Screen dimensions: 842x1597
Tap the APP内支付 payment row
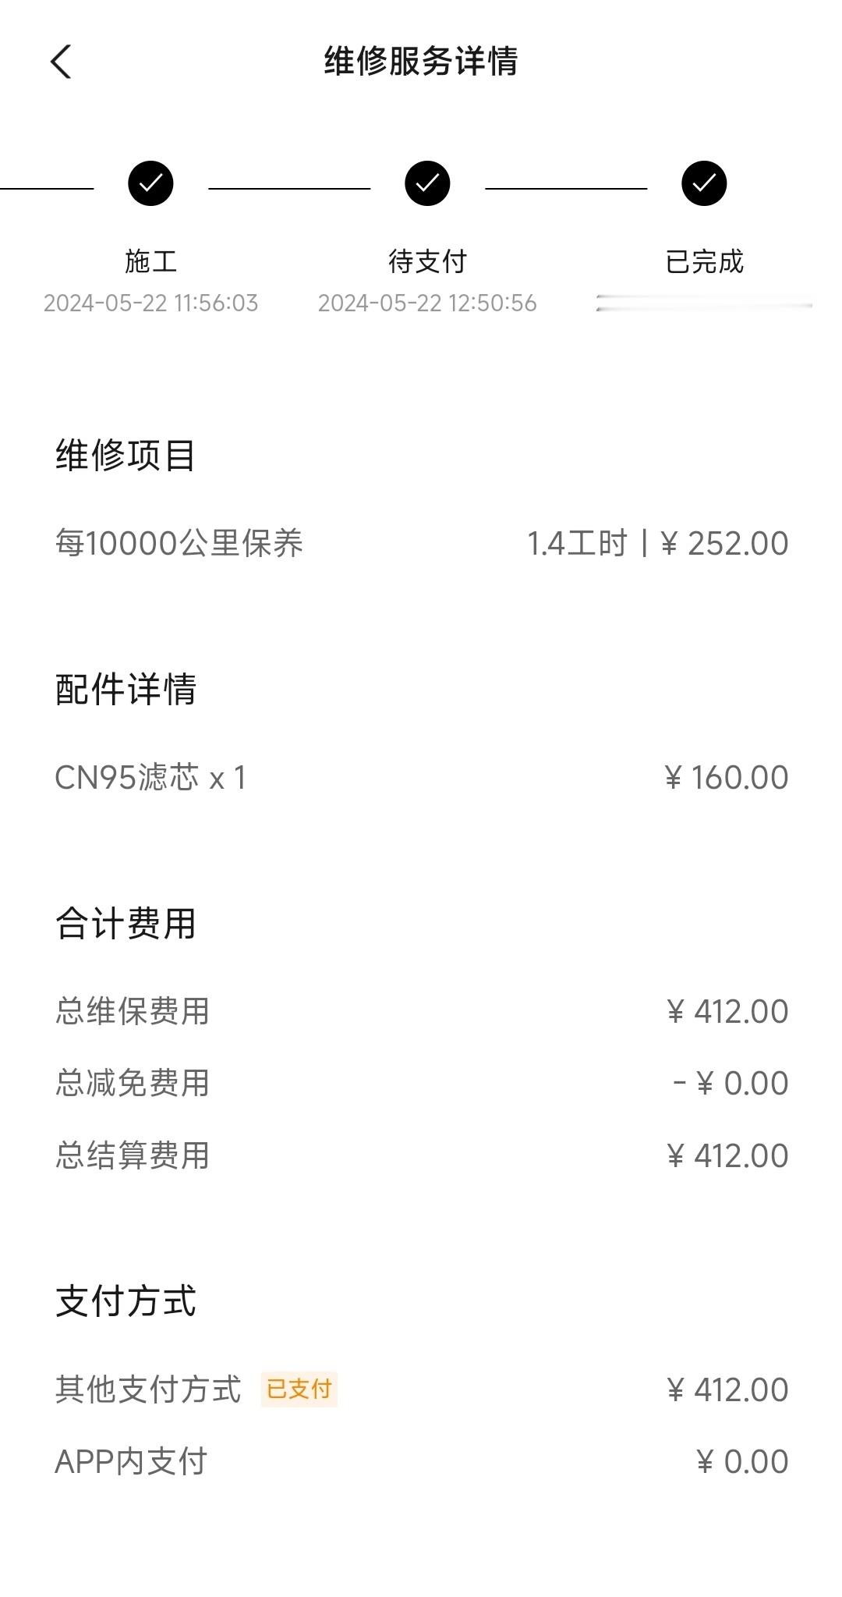421,1461
